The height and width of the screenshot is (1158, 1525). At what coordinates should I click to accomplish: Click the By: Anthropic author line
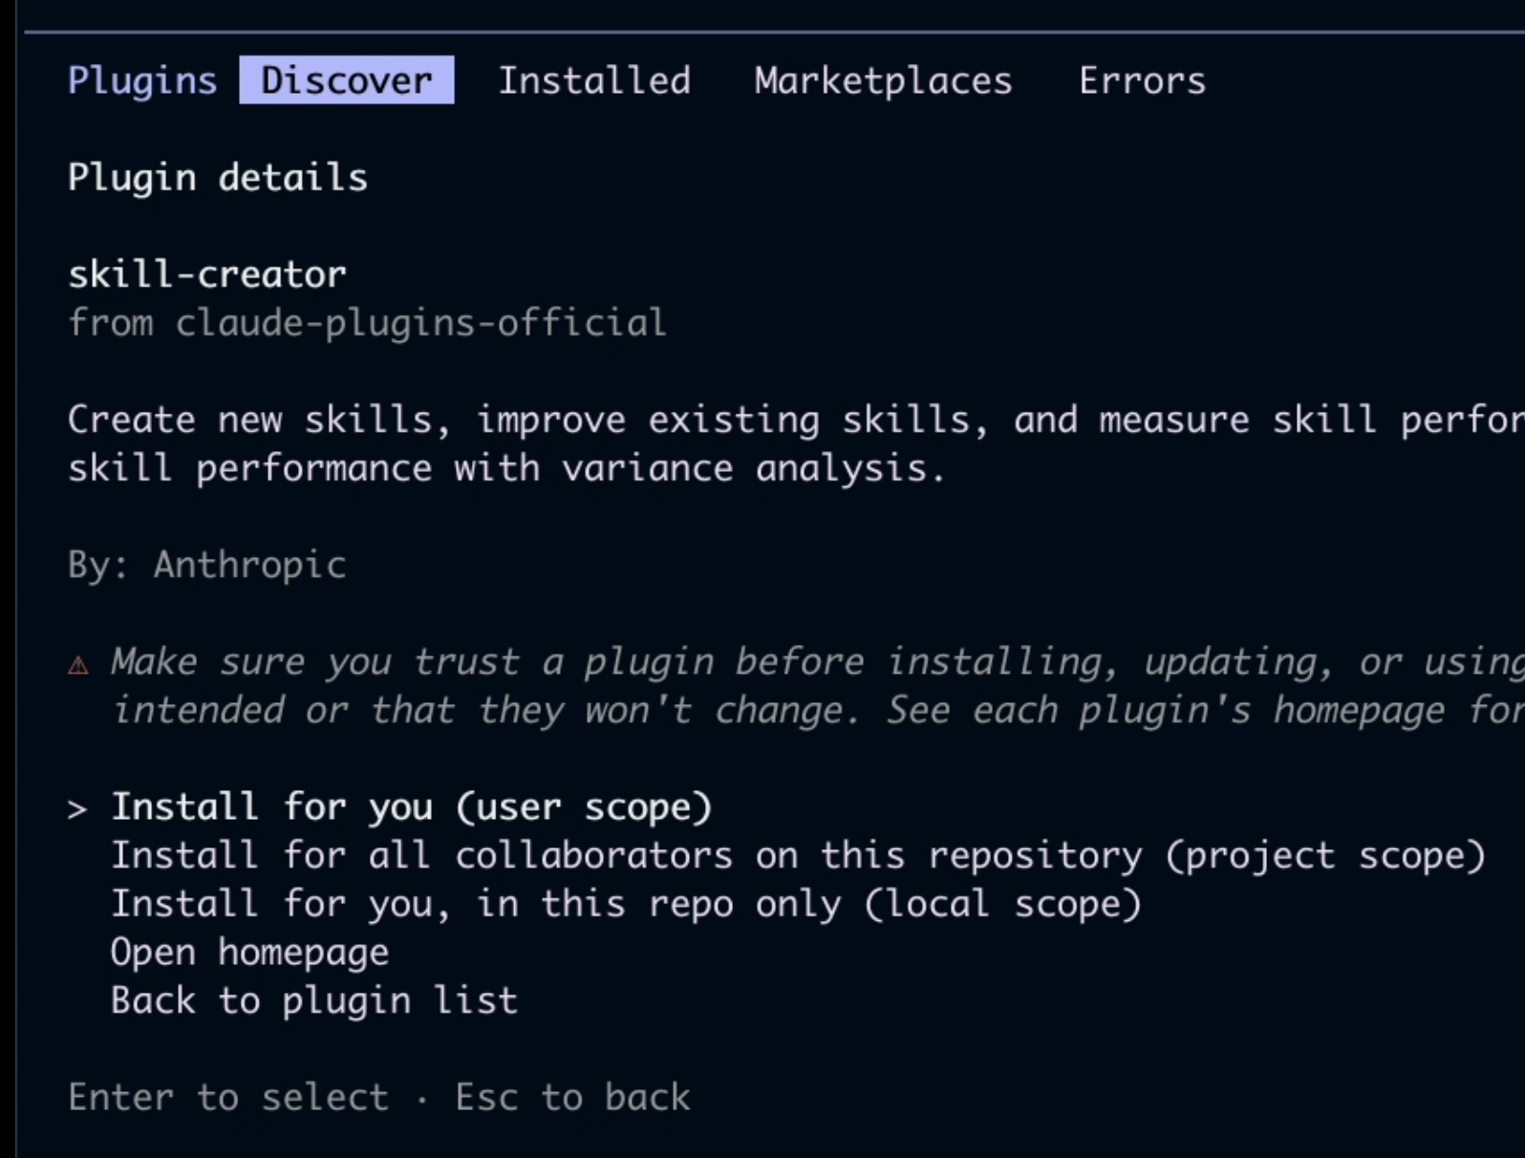click(x=207, y=565)
